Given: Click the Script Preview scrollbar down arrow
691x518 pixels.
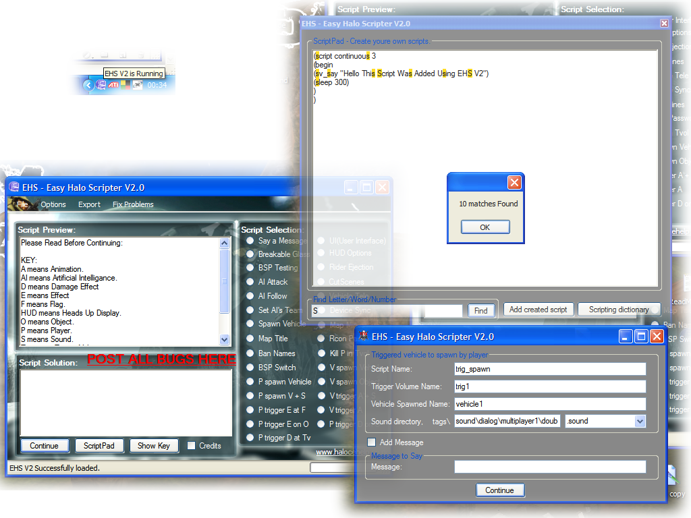Looking at the screenshot, I should point(225,340).
